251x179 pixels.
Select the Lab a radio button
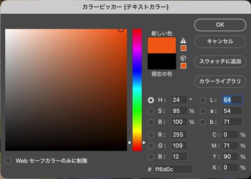pyautogui.click(x=203, y=111)
